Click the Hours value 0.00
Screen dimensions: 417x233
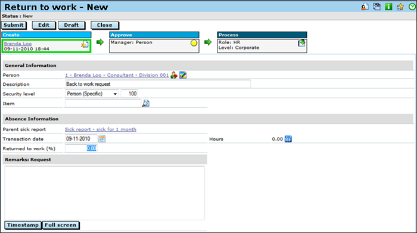(x=277, y=139)
